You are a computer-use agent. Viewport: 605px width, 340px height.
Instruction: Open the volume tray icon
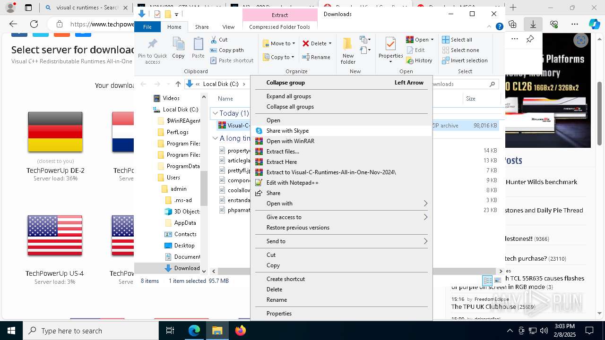pos(544,331)
